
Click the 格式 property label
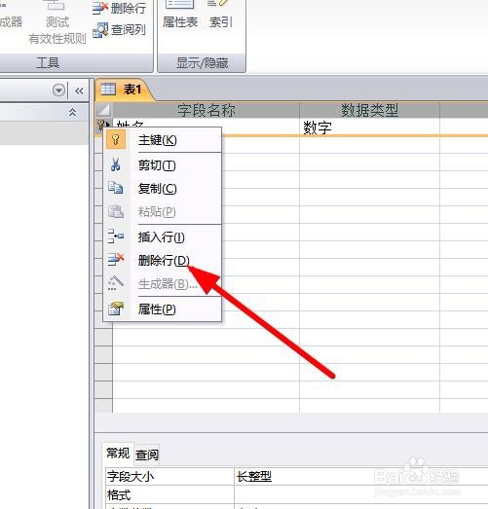click(119, 494)
